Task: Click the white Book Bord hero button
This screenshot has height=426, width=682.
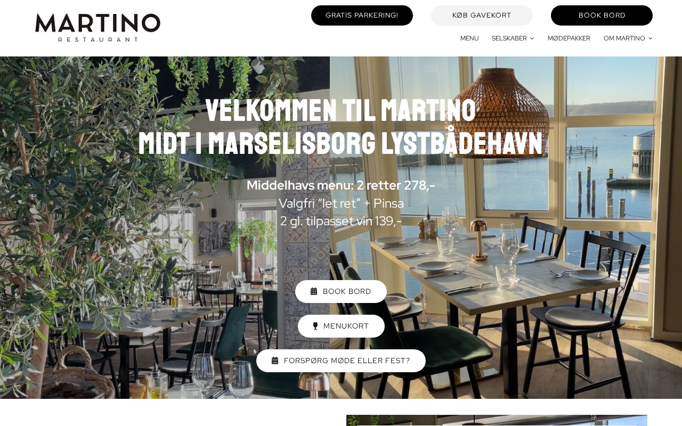Action: click(341, 291)
